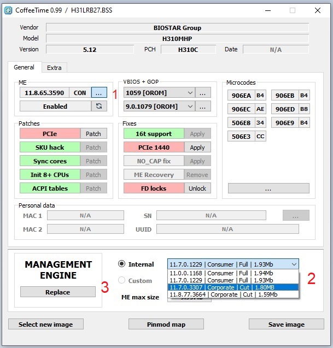Click the Replace Management Engine button

pyautogui.click(x=58, y=292)
